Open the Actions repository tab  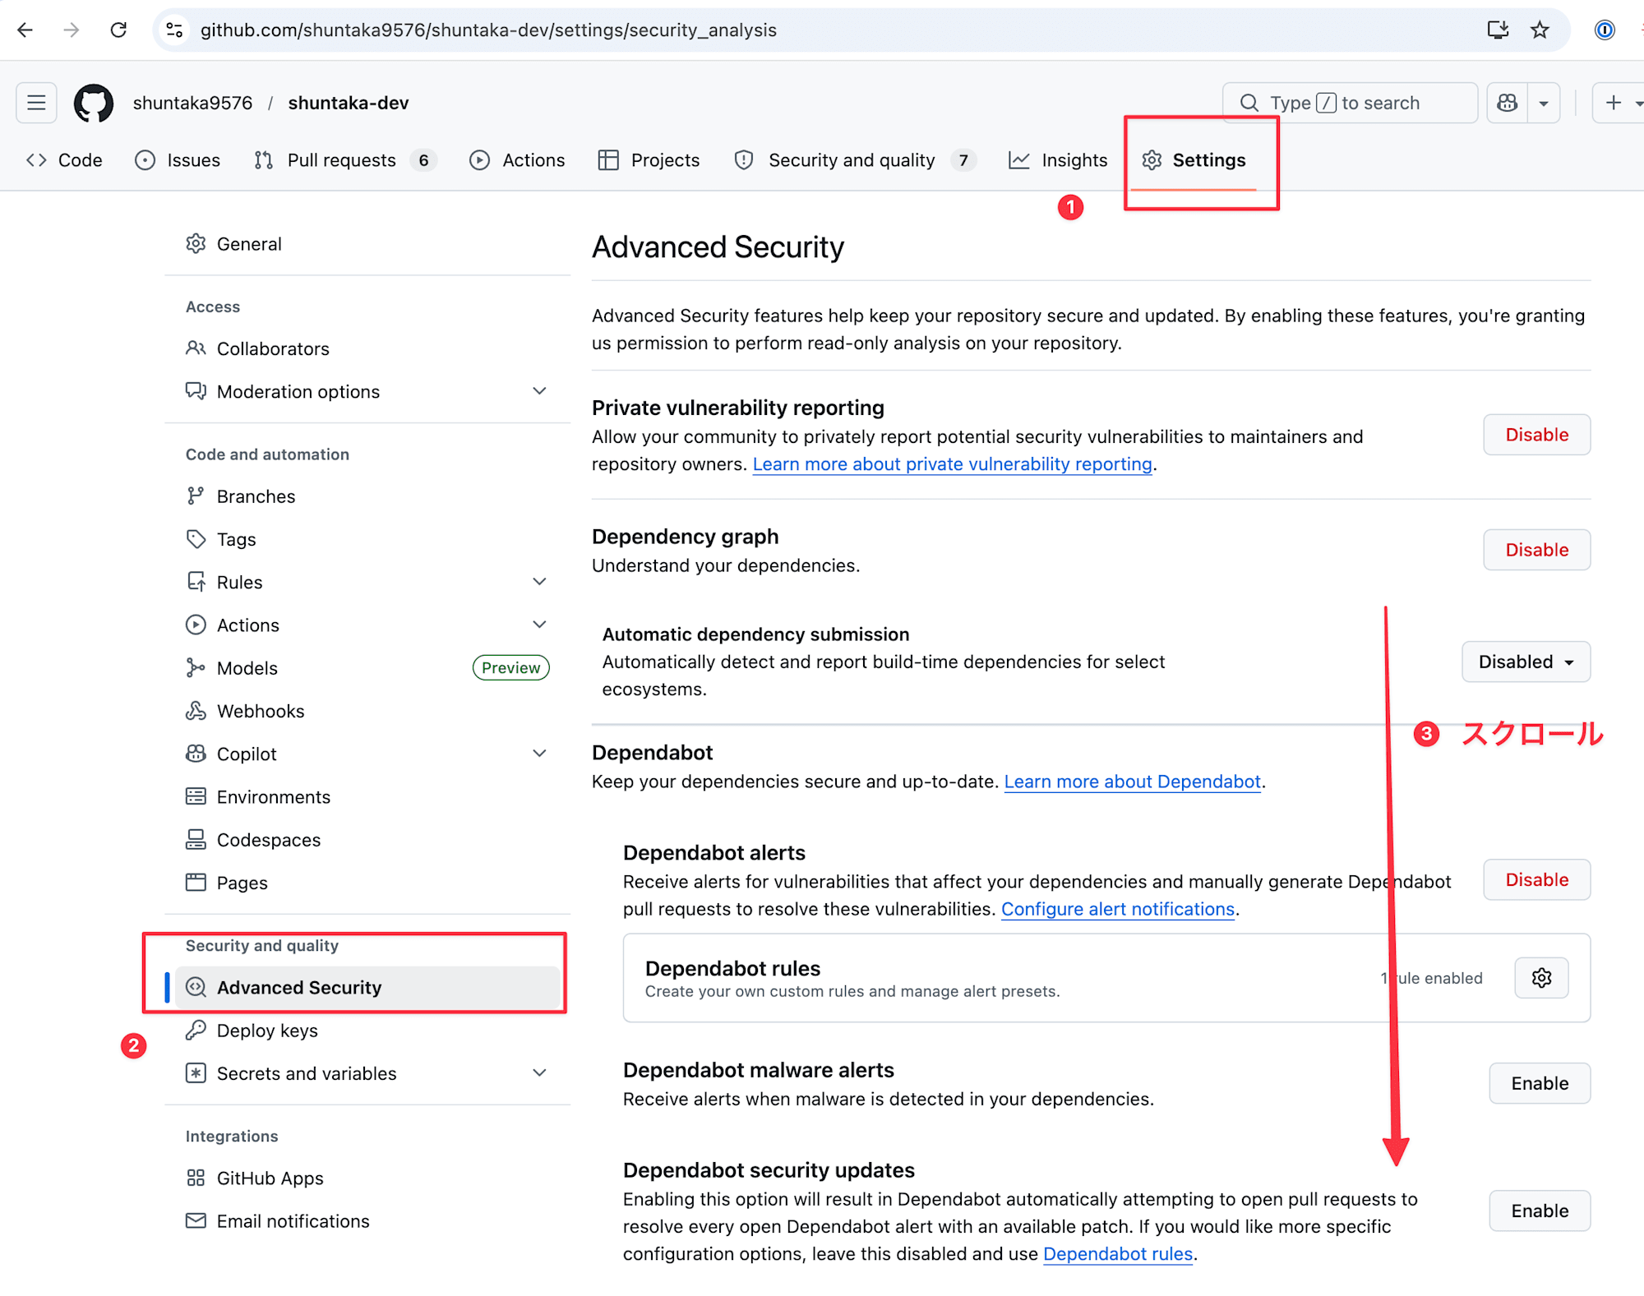click(518, 160)
